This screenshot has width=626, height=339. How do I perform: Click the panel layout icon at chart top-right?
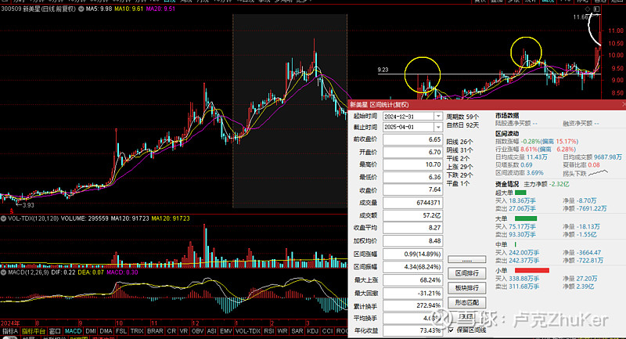pos(596,9)
